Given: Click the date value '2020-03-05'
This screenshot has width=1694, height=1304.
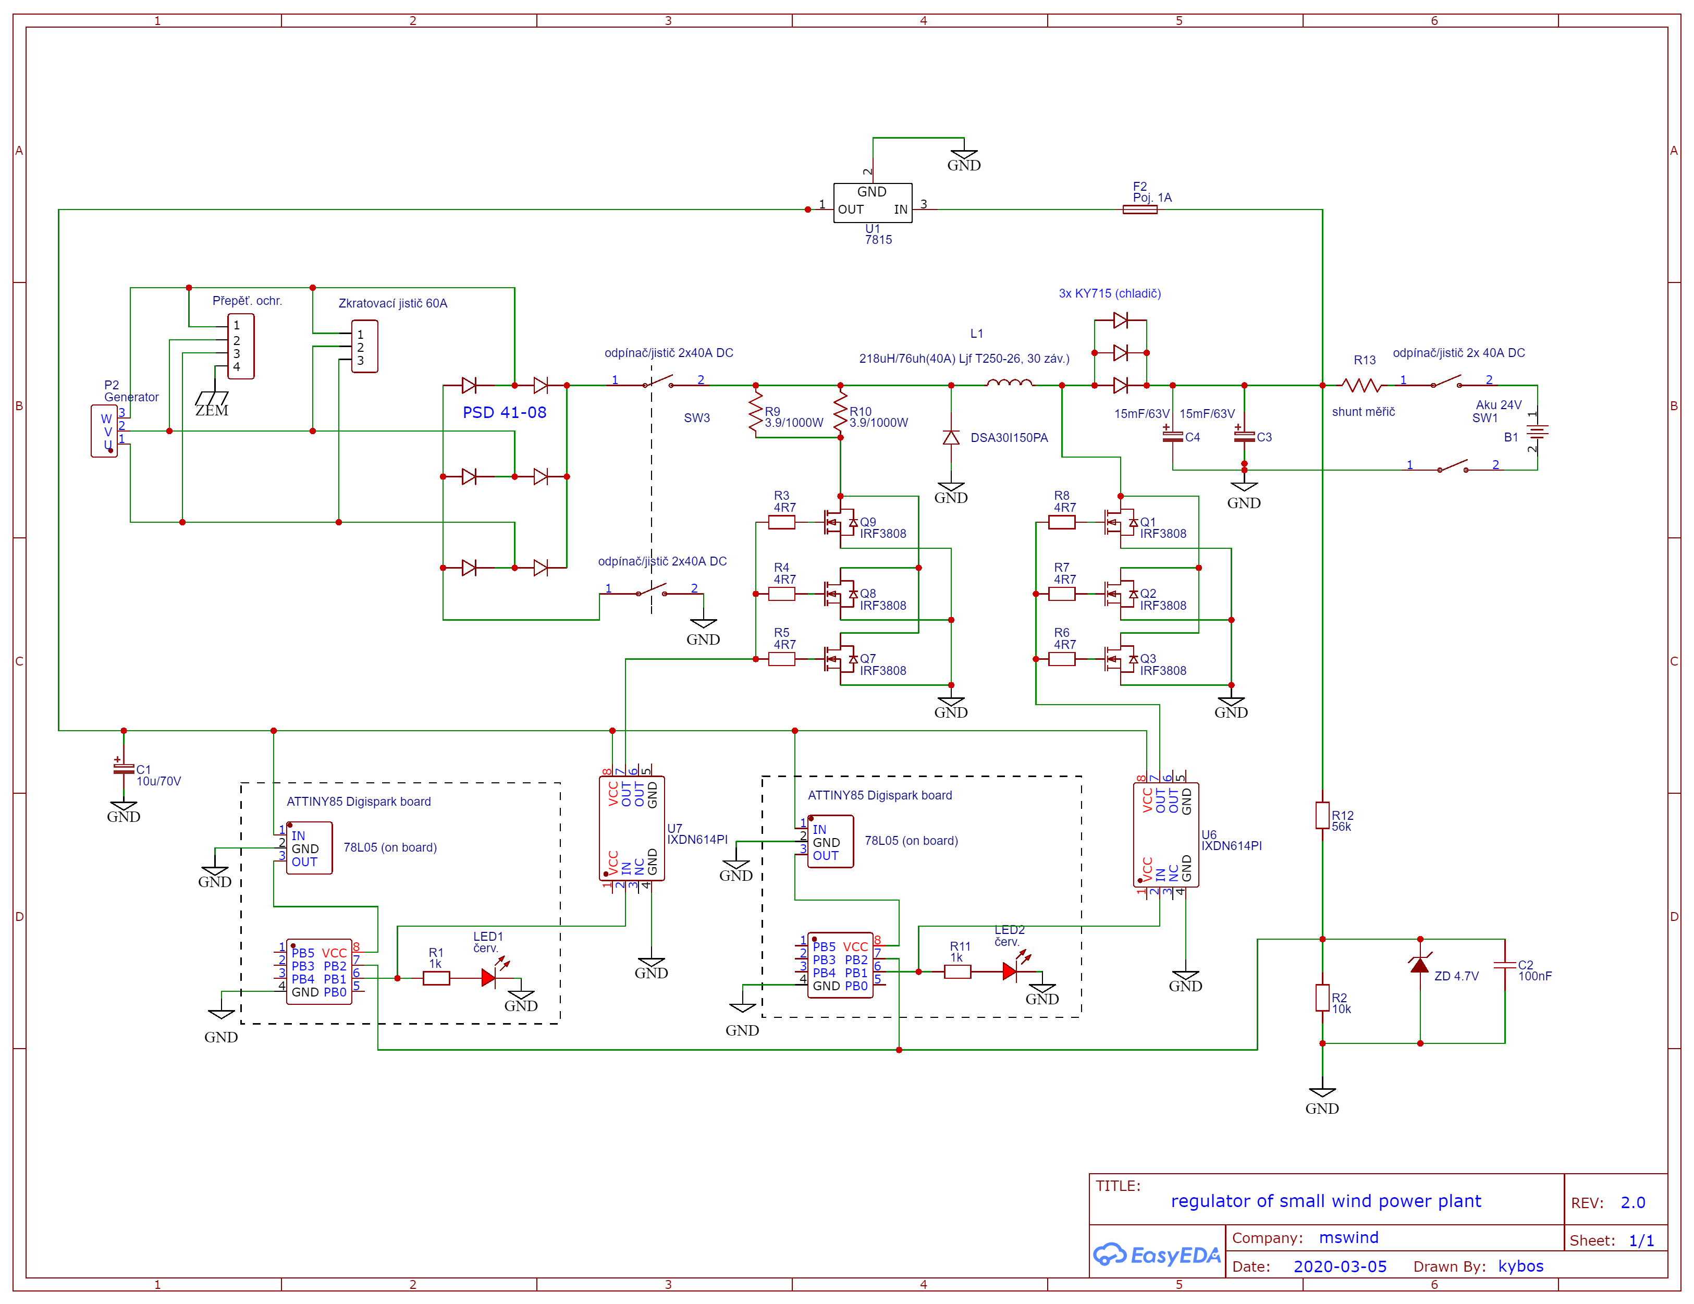Looking at the screenshot, I should click(1340, 1266).
